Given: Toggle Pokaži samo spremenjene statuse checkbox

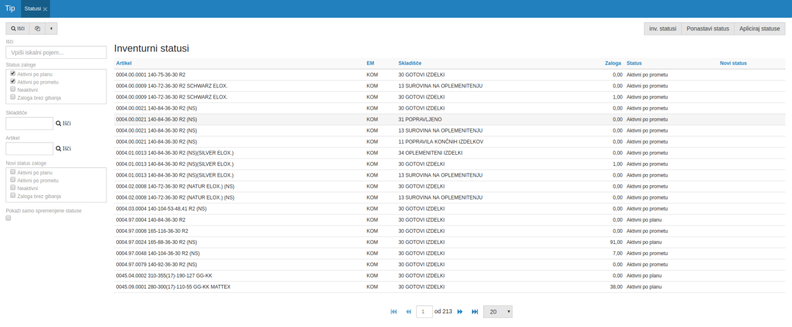Looking at the screenshot, I should tap(8, 218).
